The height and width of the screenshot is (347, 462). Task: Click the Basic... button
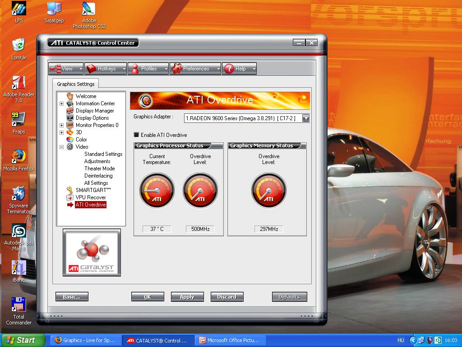pos(72,297)
